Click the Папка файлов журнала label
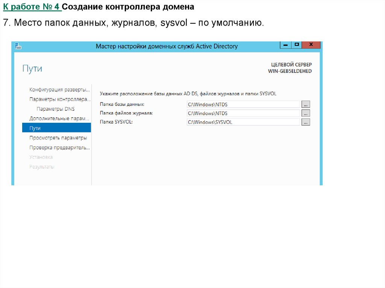Image resolution: width=385 pixels, height=288 pixels. [126, 113]
